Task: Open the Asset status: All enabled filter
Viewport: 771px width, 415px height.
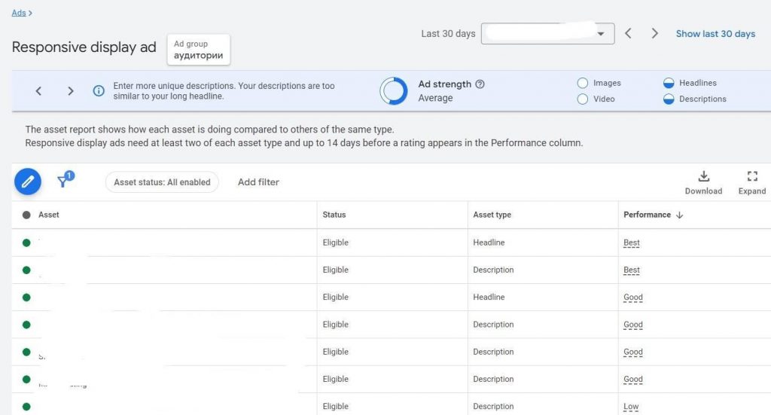Action: (162, 182)
